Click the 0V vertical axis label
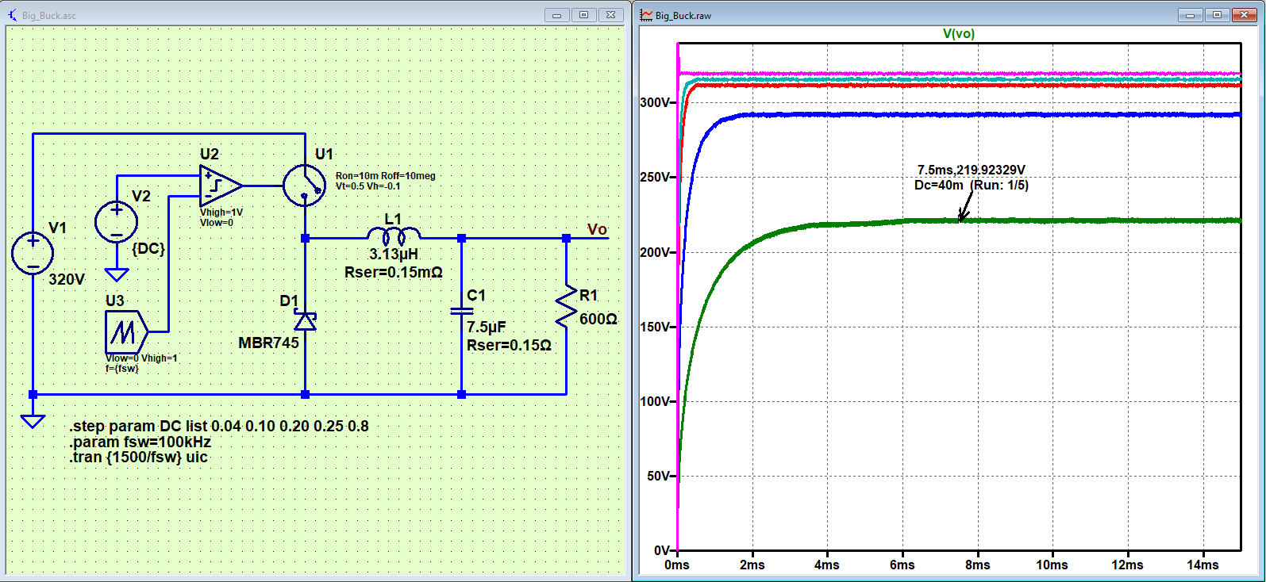The height and width of the screenshot is (582, 1266). (x=661, y=550)
